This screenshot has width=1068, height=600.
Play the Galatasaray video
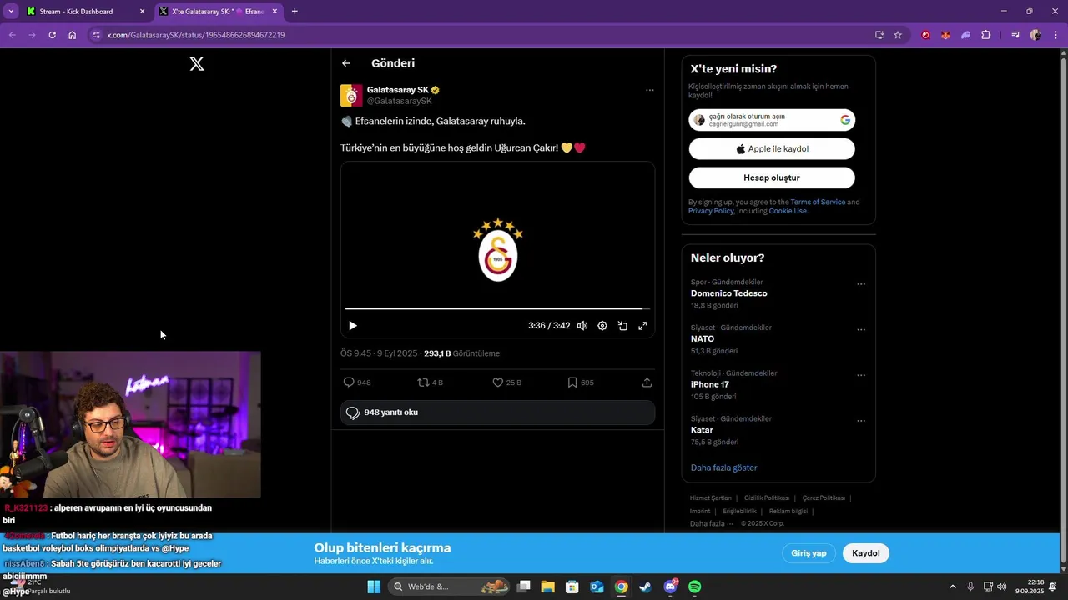353,326
